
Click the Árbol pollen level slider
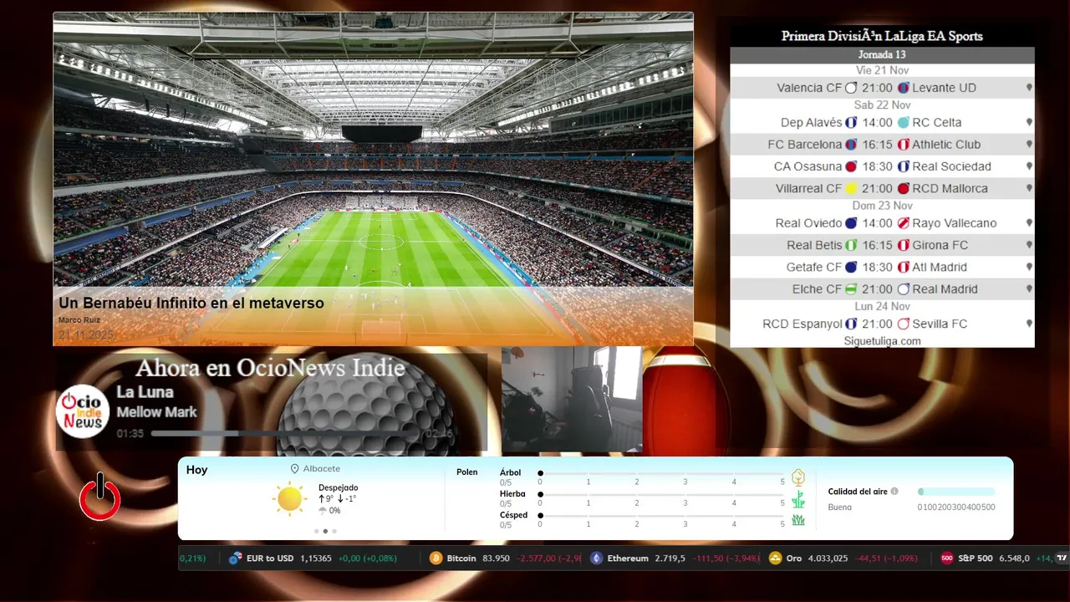point(662,473)
